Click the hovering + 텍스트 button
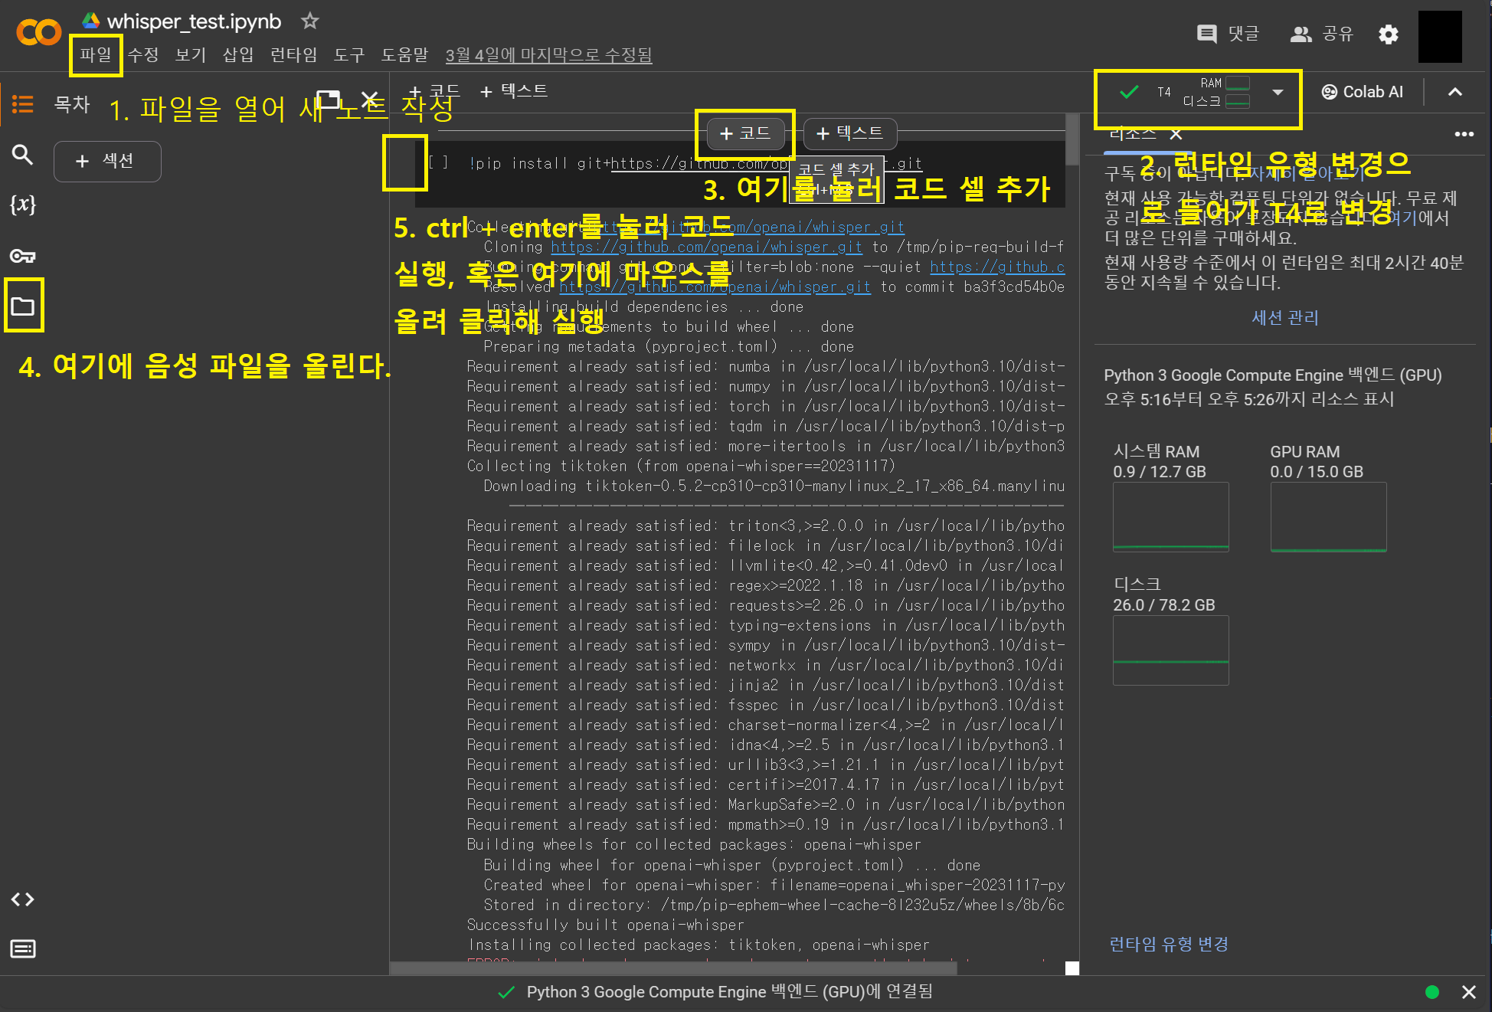The image size is (1492, 1012). pos(849,133)
